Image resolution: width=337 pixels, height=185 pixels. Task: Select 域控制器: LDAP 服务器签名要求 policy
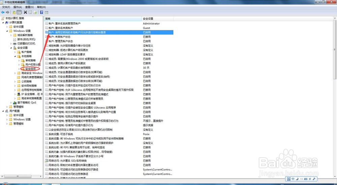[109, 54]
